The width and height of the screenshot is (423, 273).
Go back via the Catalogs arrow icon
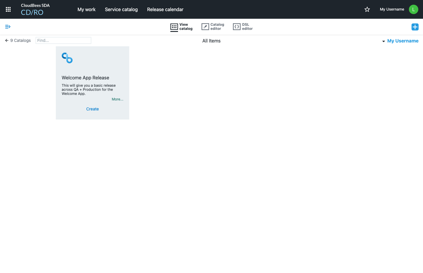7,40
